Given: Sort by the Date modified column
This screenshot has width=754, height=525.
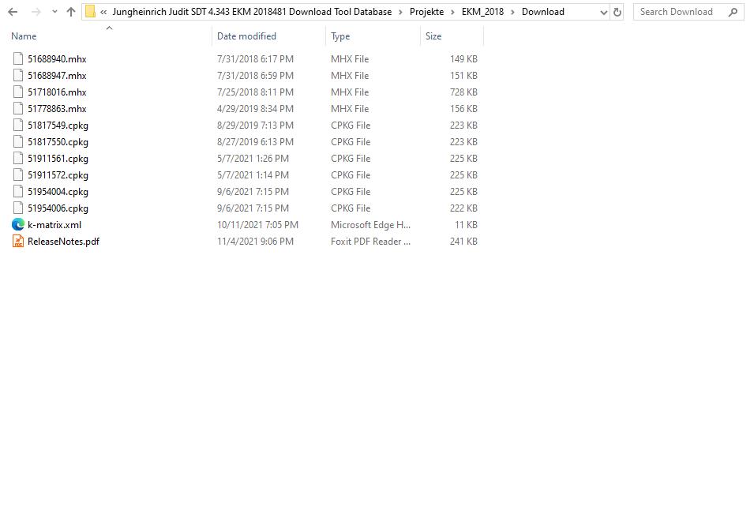Looking at the screenshot, I should [x=246, y=36].
